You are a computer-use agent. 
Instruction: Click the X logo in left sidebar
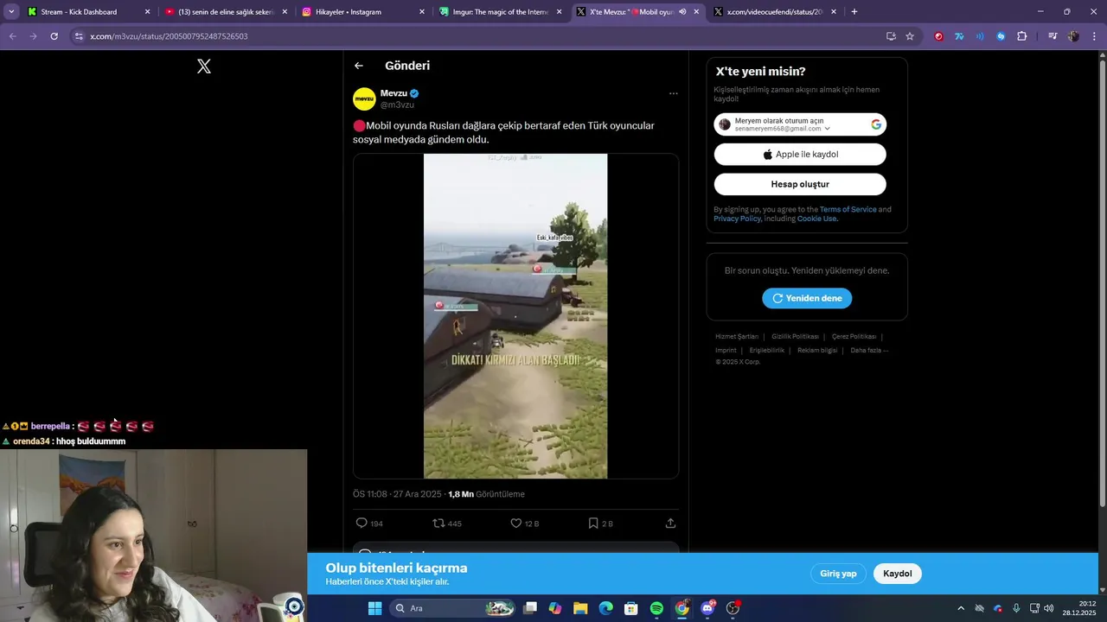(x=204, y=67)
